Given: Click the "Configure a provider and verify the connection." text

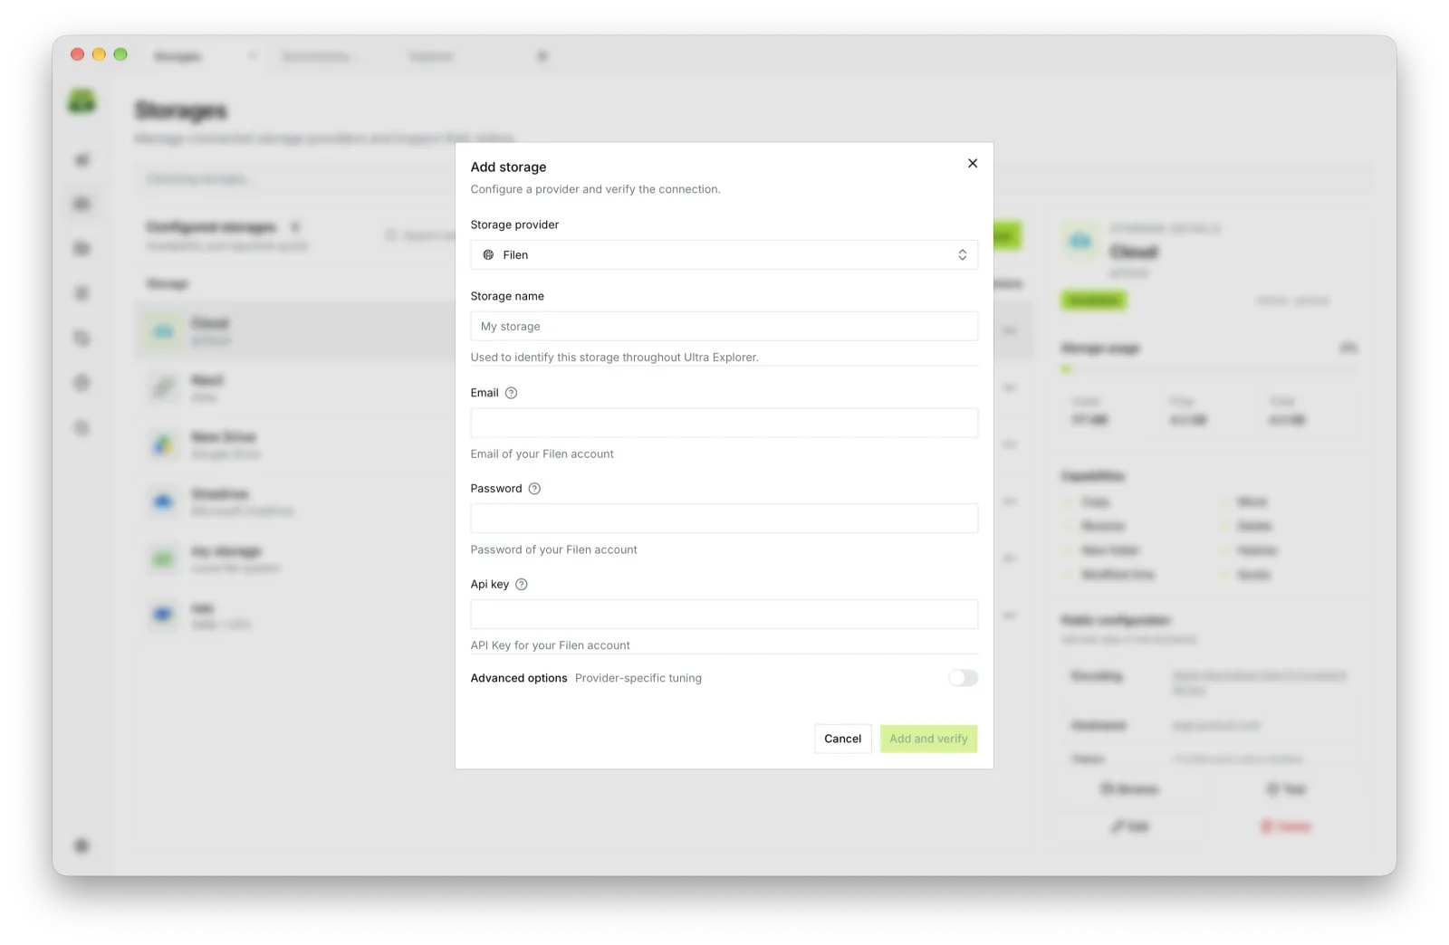Looking at the screenshot, I should point(595,189).
